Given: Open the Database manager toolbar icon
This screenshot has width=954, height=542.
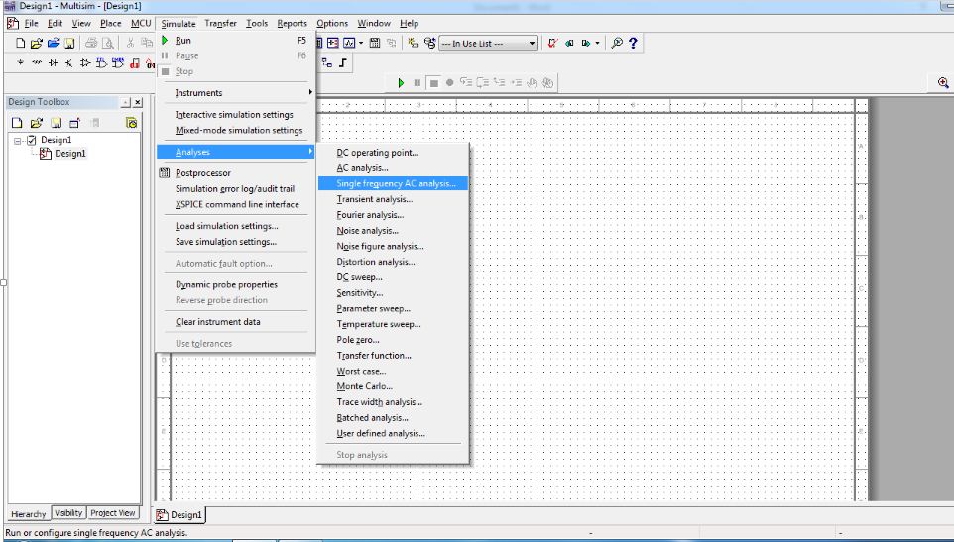Looking at the screenshot, I should [x=429, y=44].
